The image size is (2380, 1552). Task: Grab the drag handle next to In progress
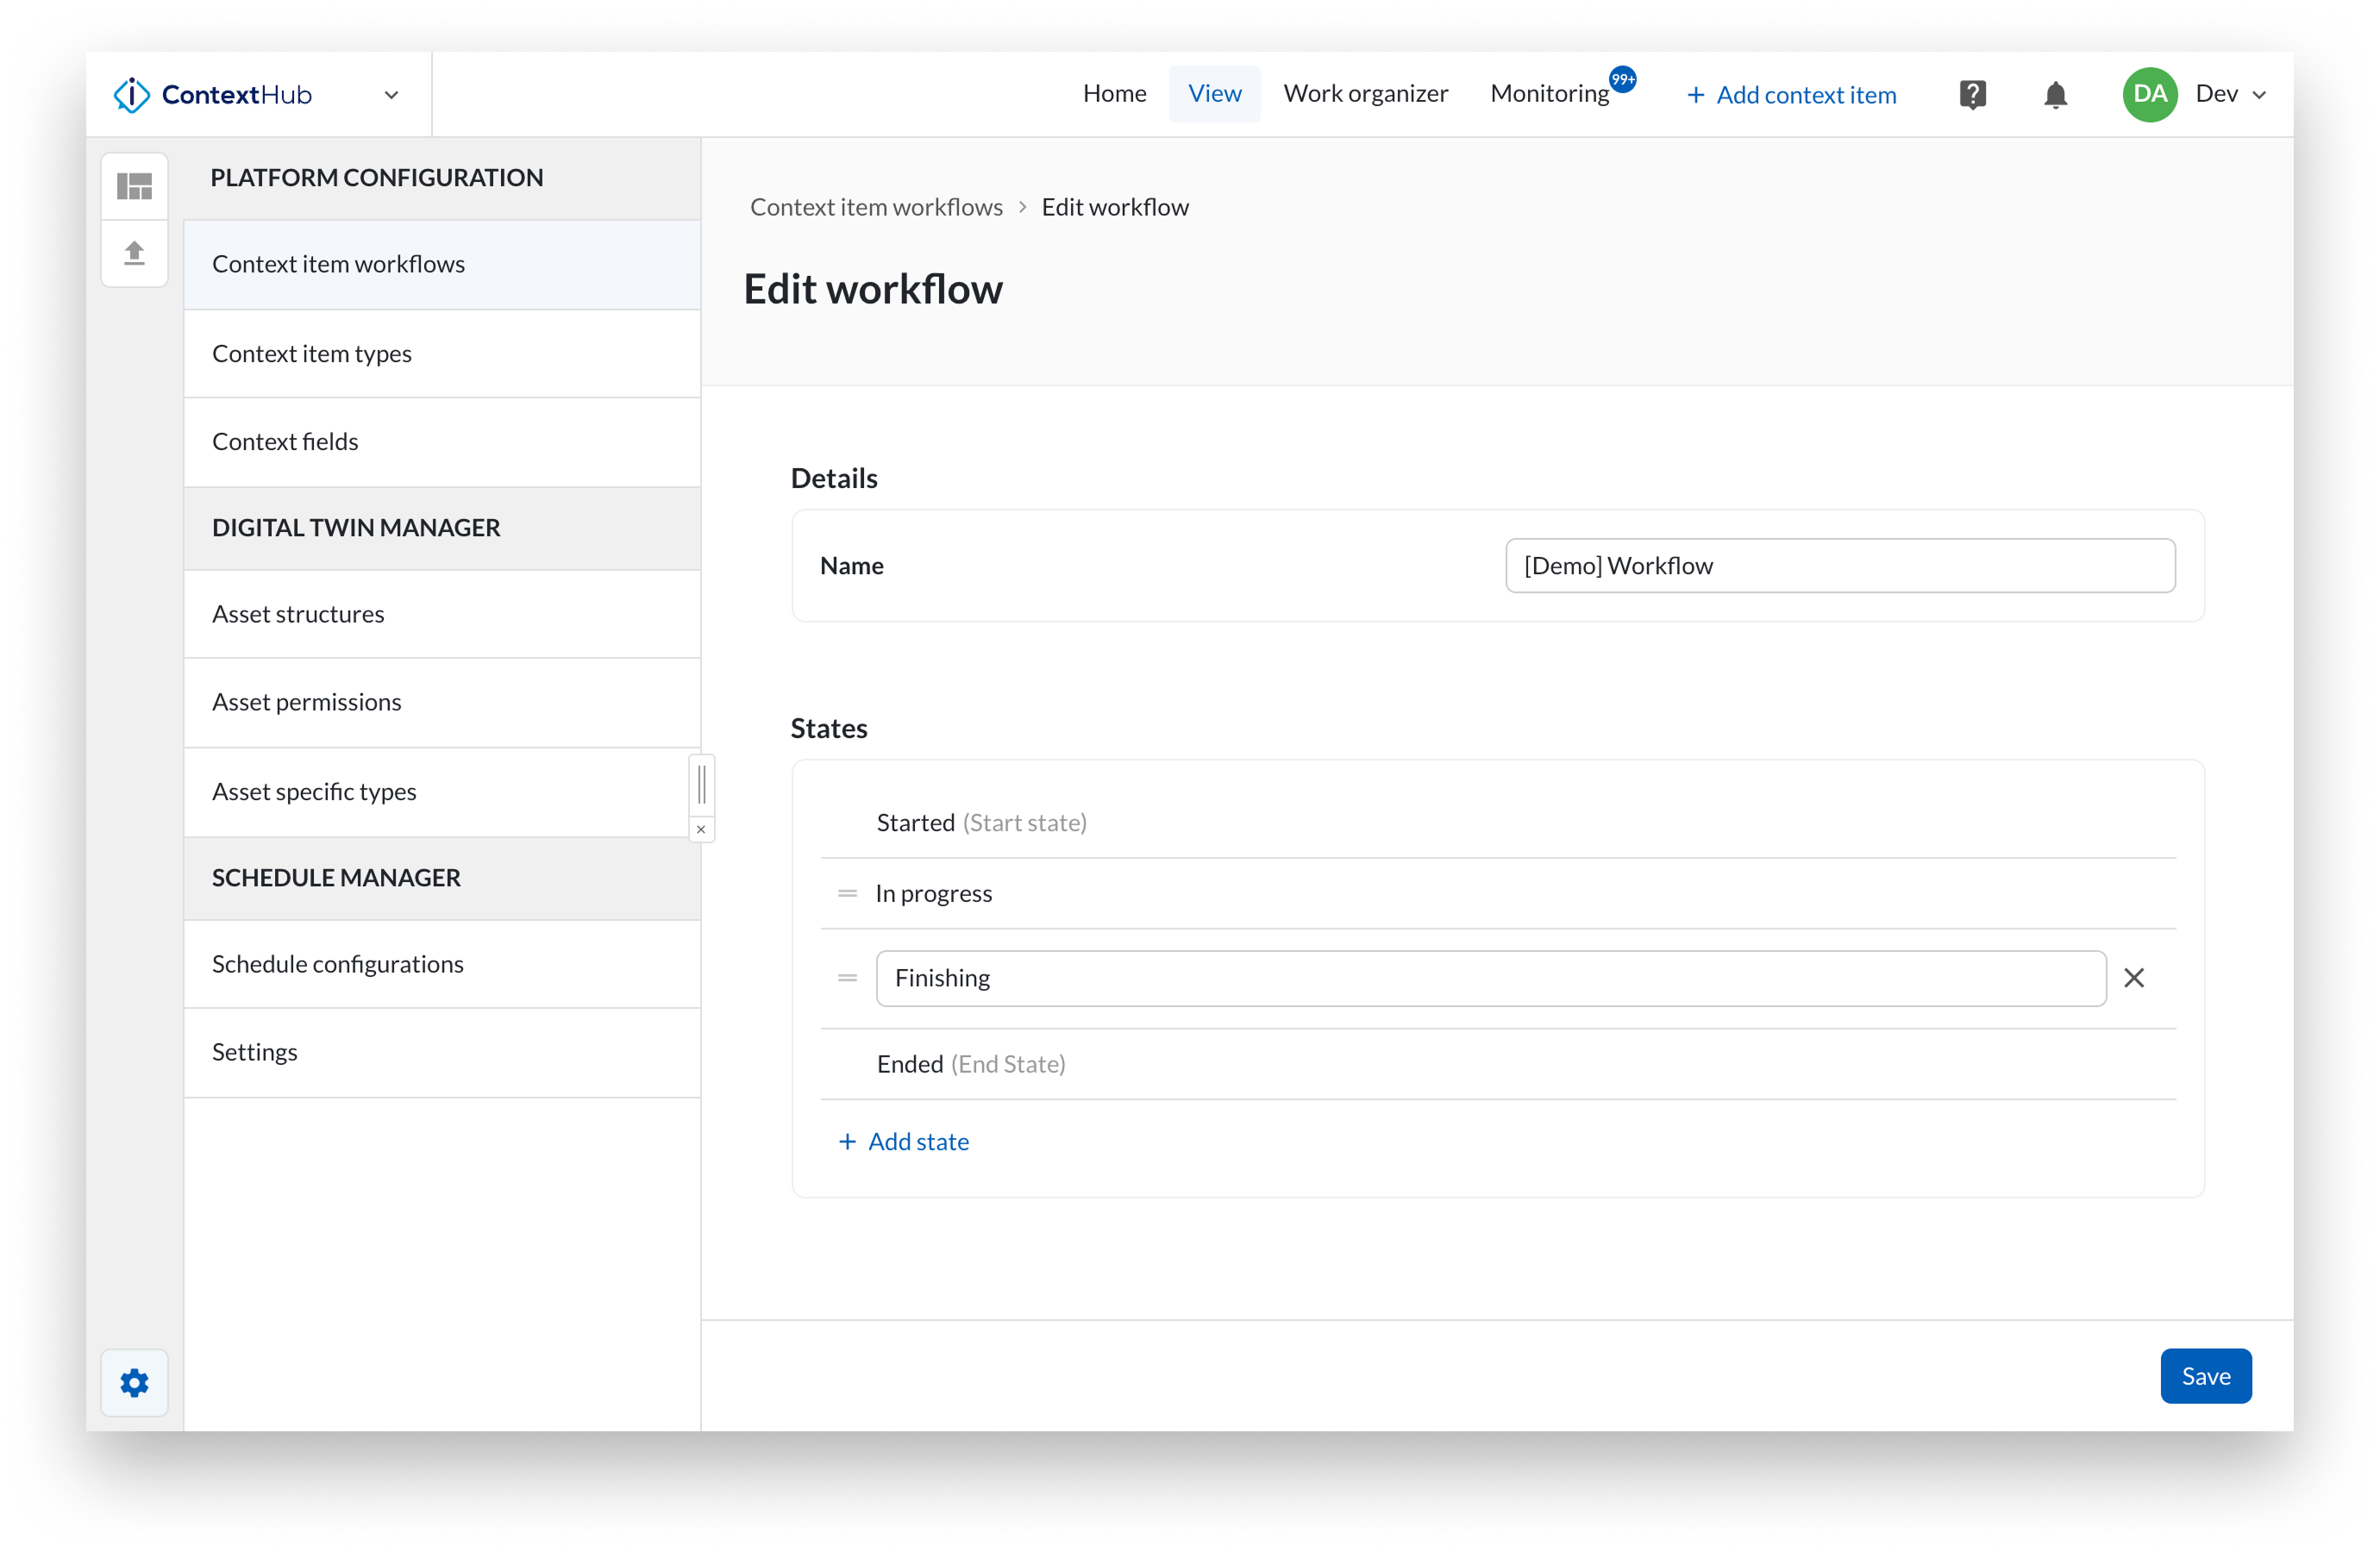(x=847, y=893)
